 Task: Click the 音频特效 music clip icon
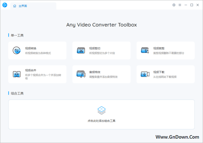(x=81, y=74)
